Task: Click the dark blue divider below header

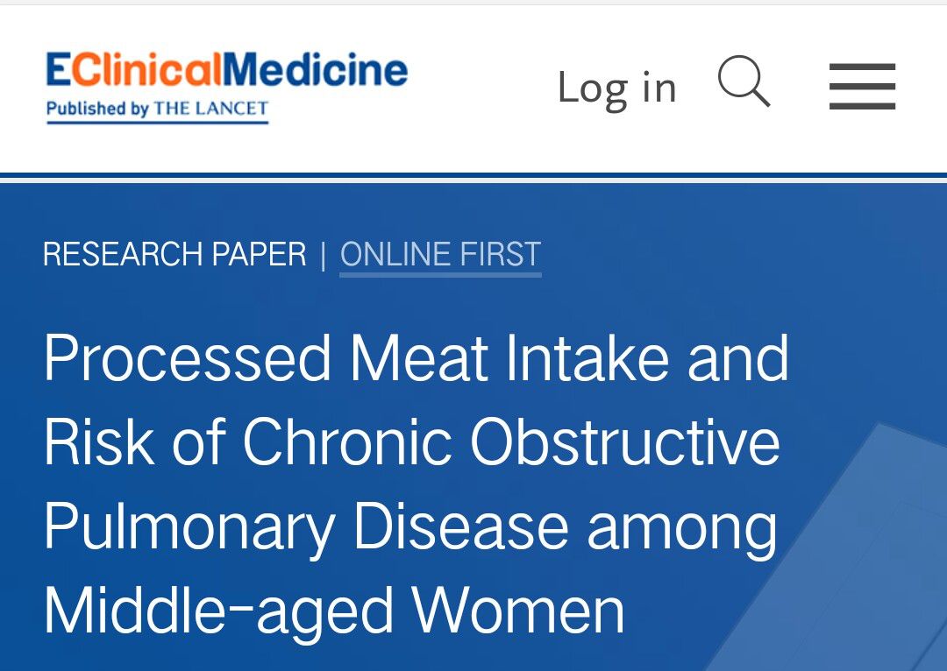Action: pyautogui.click(x=473, y=175)
